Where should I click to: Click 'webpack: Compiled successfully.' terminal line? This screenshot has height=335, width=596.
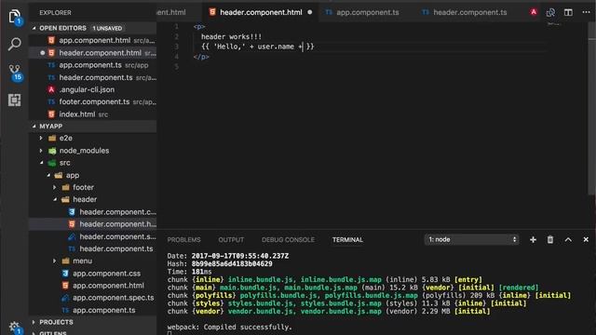(230, 327)
